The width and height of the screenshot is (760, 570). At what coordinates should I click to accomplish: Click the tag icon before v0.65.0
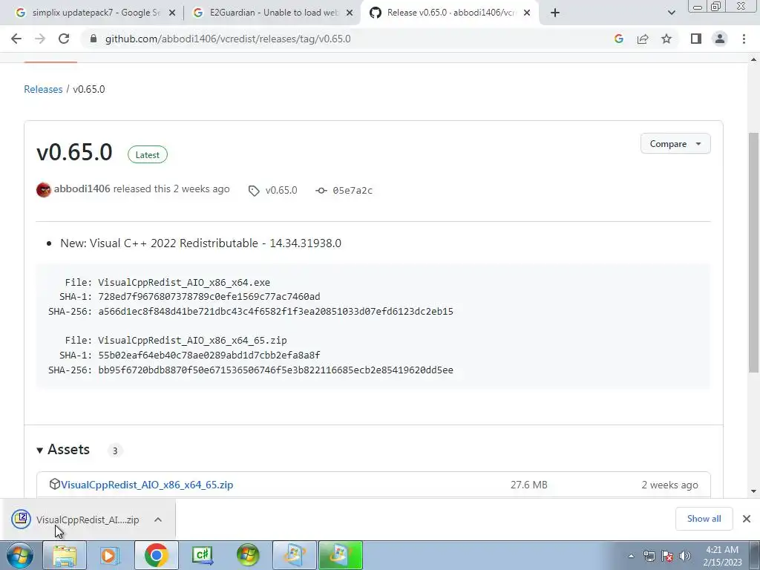tap(254, 191)
